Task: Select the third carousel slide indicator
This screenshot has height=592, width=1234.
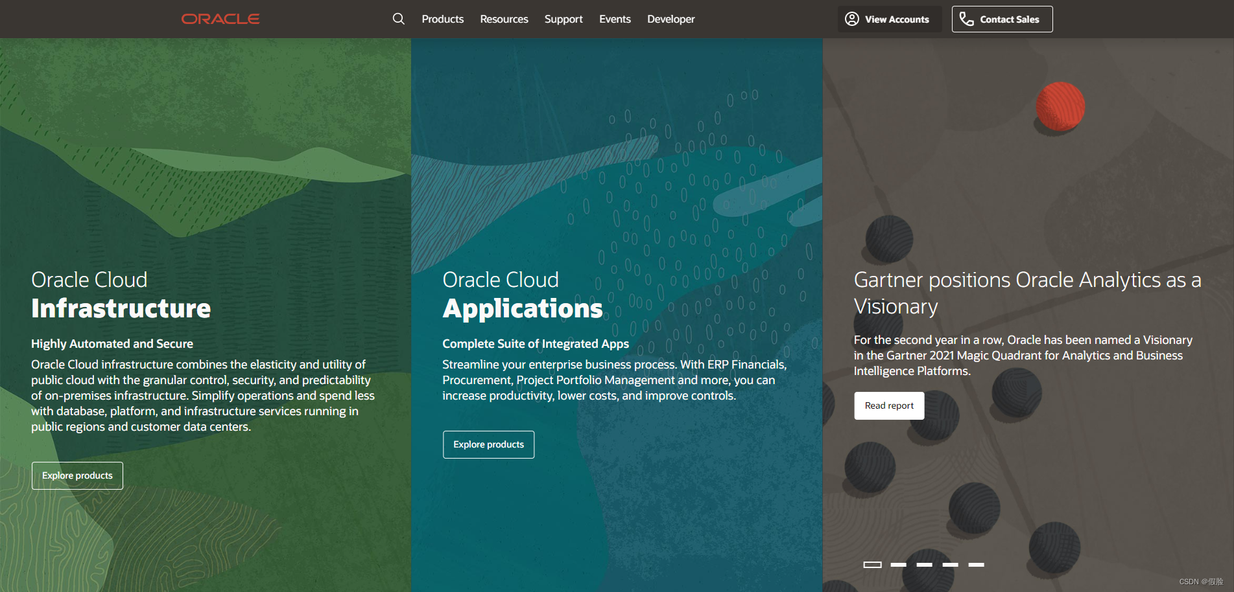Action: point(924,565)
